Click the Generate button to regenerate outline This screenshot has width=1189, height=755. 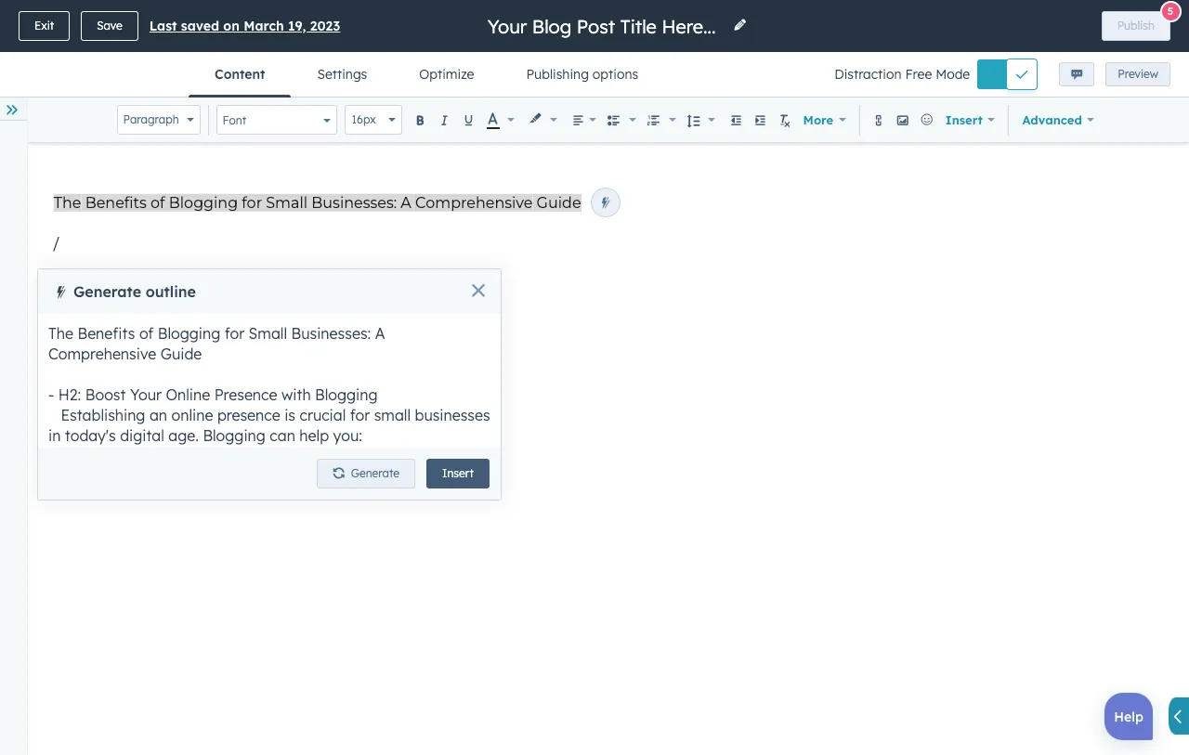click(366, 474)
